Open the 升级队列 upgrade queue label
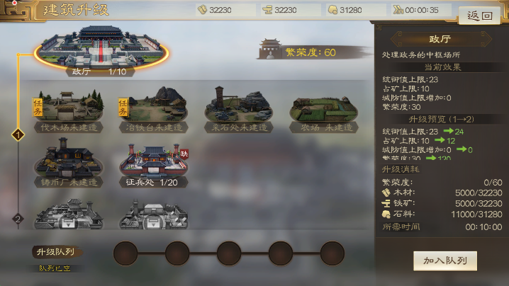Image resolution: width=509 pixels, height=286 pixels. coord(56,251)
